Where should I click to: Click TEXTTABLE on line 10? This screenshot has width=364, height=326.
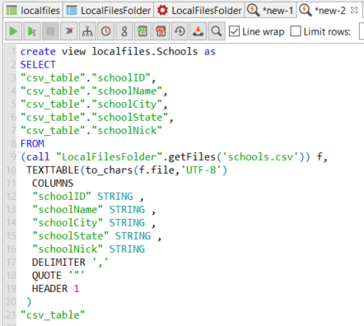pos(53,170)
